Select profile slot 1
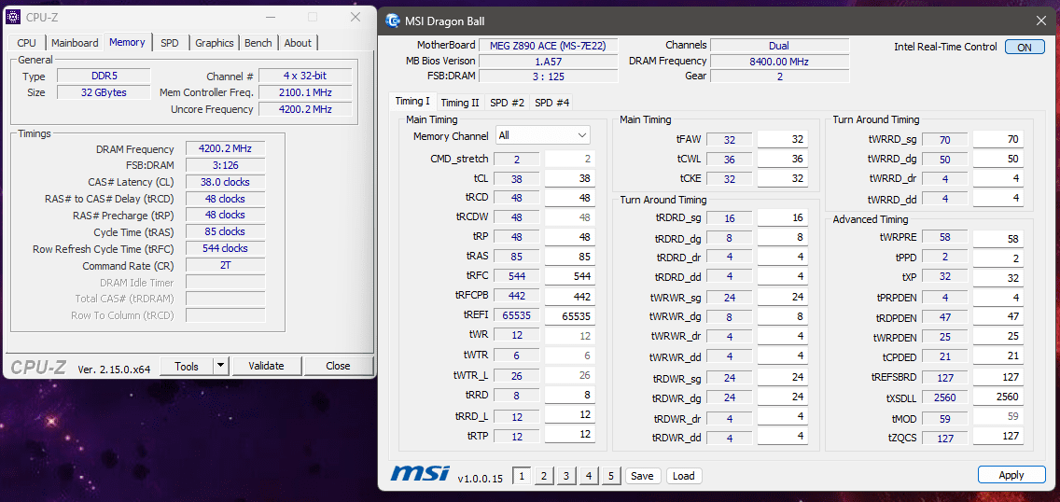 [521, 476]
